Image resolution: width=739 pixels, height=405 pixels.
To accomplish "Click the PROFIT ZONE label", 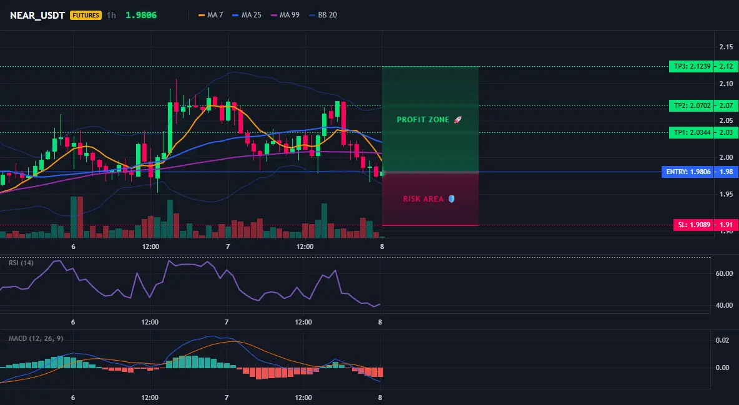I will pos(423,120).
